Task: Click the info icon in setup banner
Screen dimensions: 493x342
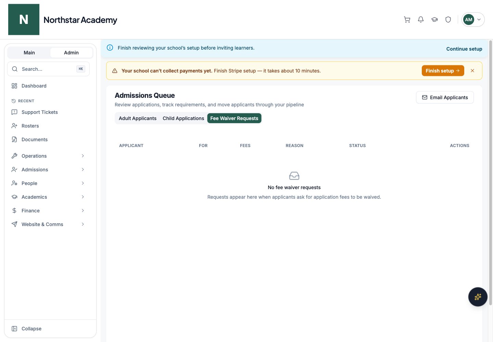Action: 110,48
